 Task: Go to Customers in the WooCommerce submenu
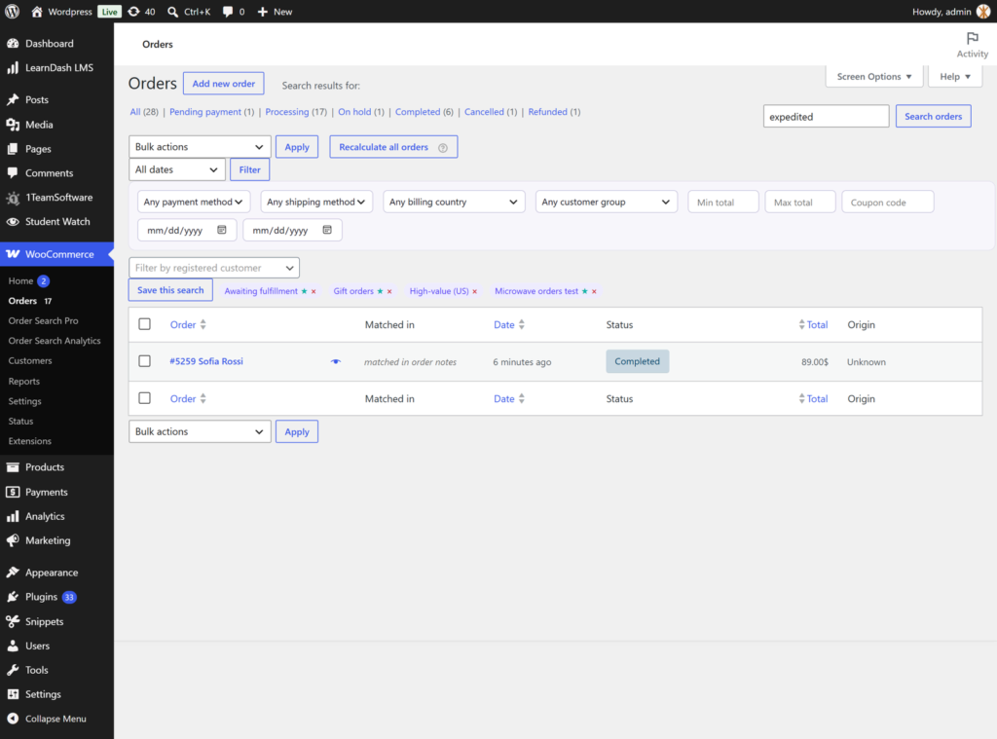pyautogui.click(x=30, y=360)
